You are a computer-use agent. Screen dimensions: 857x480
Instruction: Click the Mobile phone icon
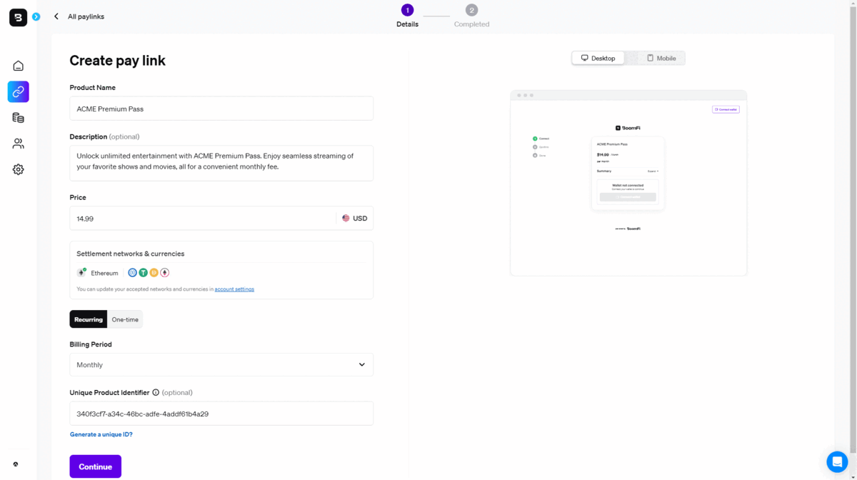click(650, 58)
